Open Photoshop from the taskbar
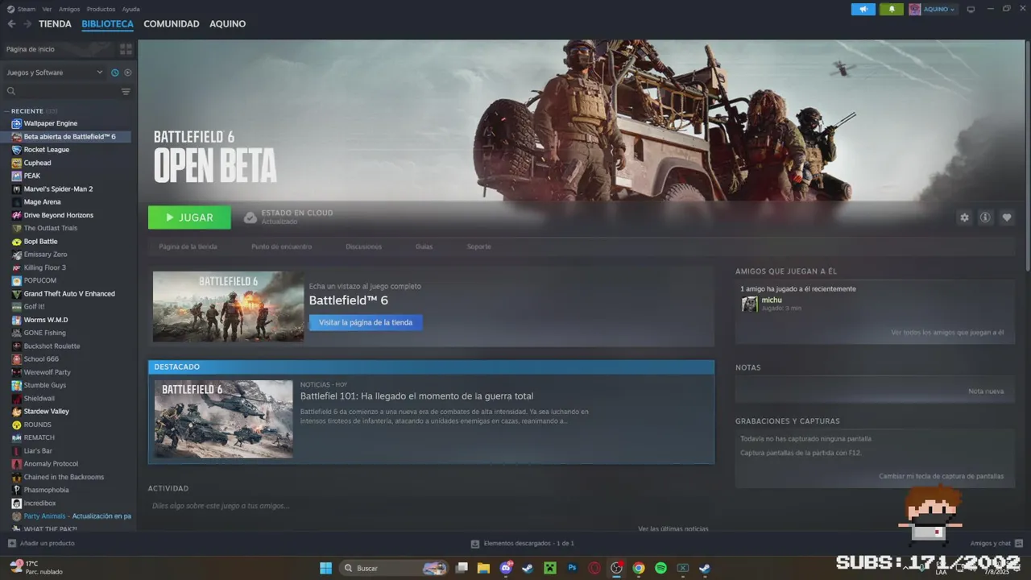 [x=572, y=568]
